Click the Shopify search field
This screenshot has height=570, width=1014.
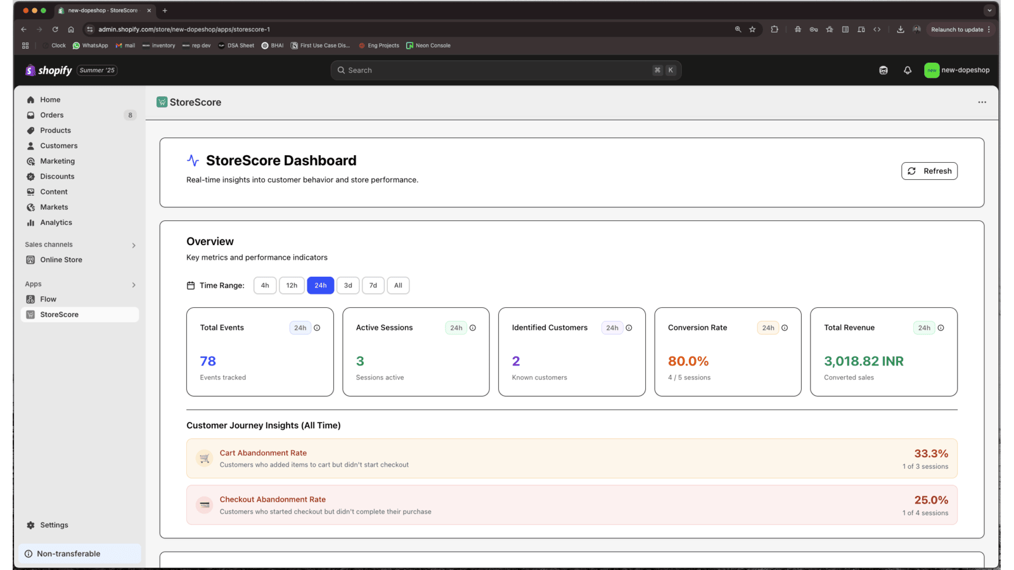505,70
